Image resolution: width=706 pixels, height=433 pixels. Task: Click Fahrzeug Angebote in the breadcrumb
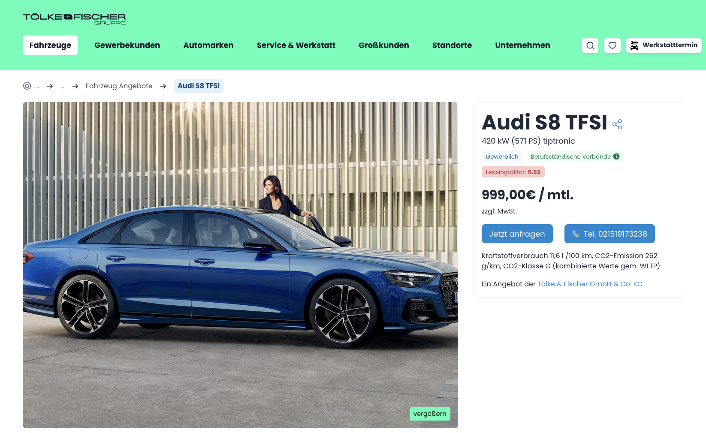click(x=119, y=86)
